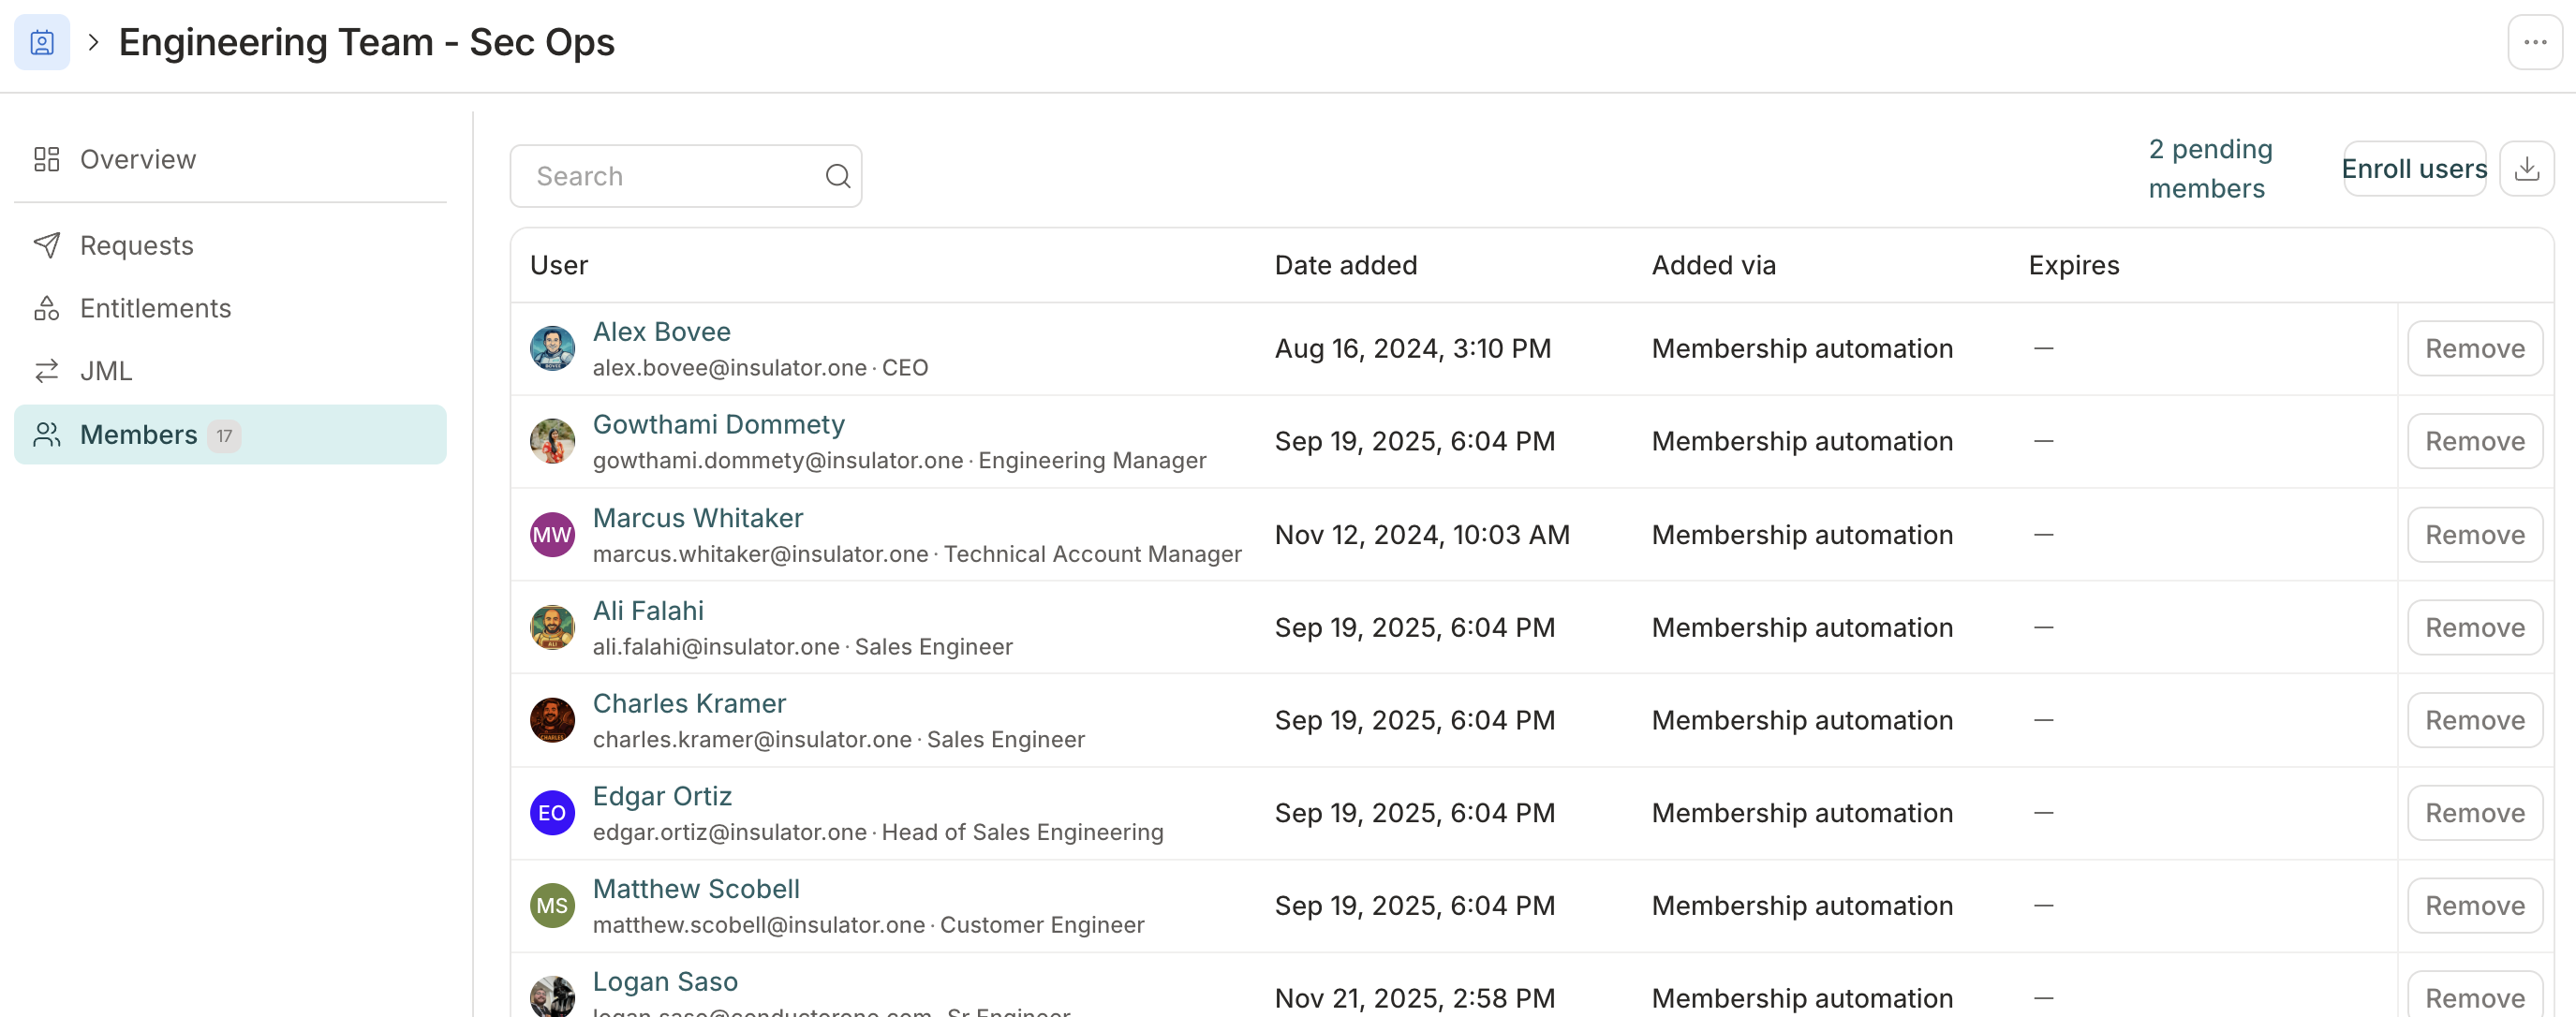Click the breadcrumb chevron next to Engineering Team
2576x1017 pixels.
[94, 42]
